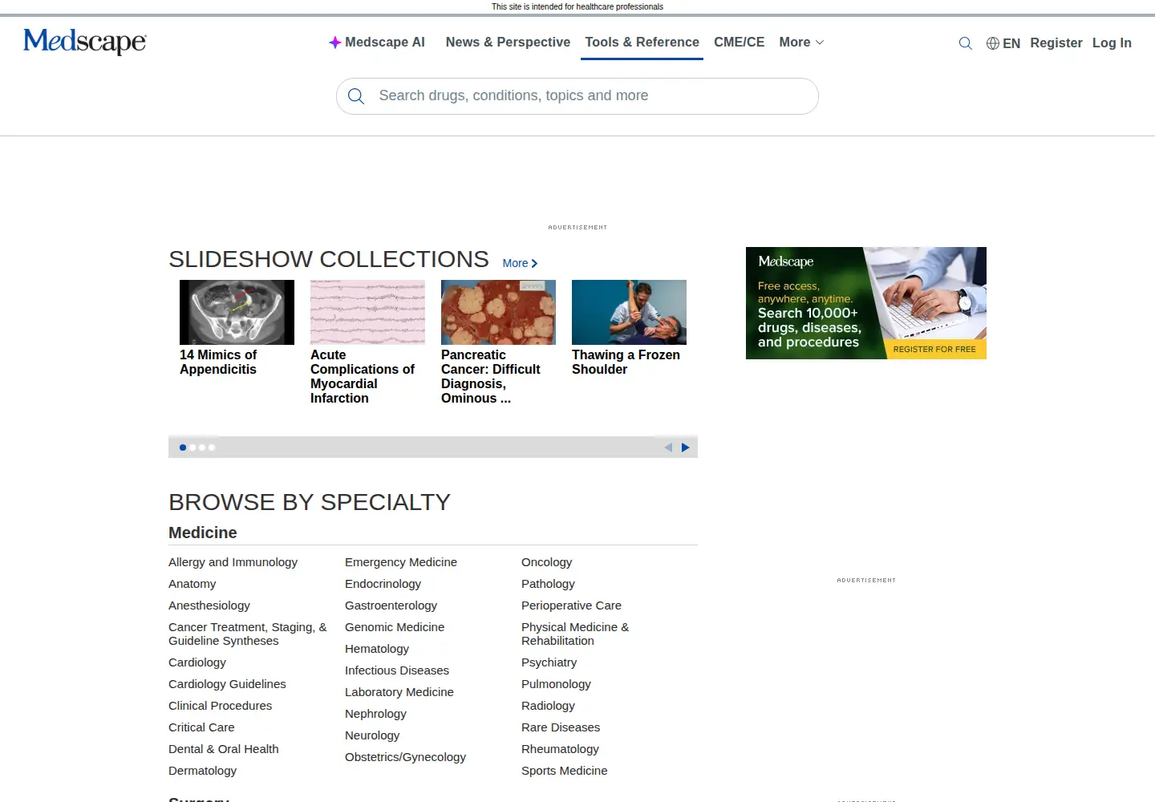The width and height of the screenshot is (1155, 802).
Task: Select the first slideshow page dot
Action: click(x=183, y=448)
